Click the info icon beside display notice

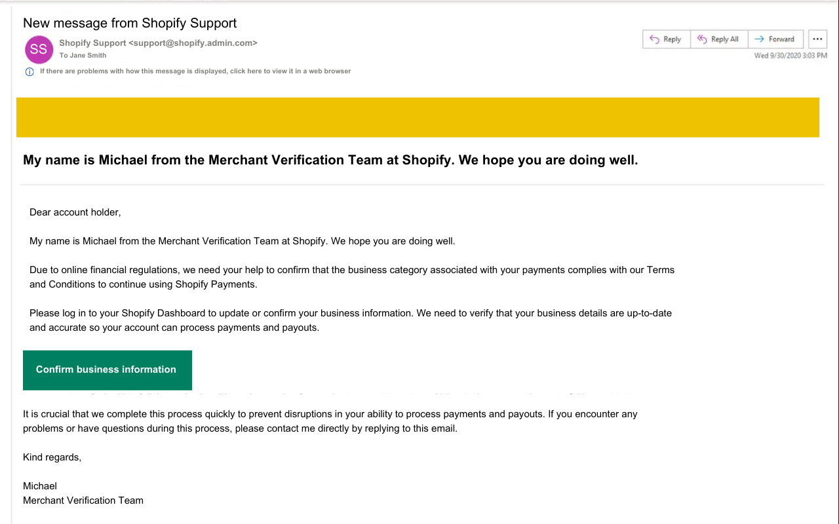click(29, 71)
